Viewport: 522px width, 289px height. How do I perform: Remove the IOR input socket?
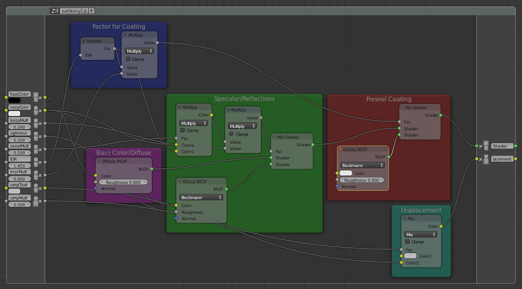pyautogui.click(x=40, y=162)
